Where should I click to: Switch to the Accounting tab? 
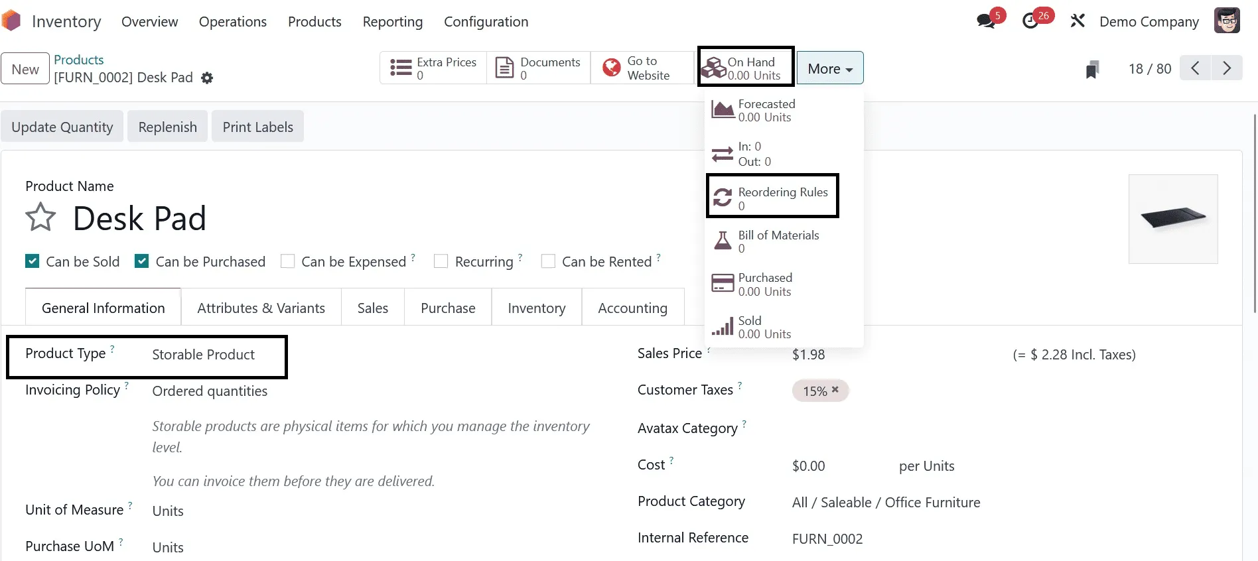(x=633, y=308)
